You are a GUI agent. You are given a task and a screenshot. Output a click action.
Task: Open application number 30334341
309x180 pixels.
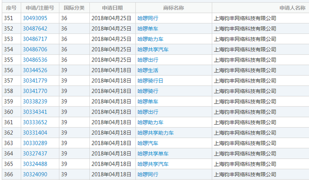pos(35,112)
